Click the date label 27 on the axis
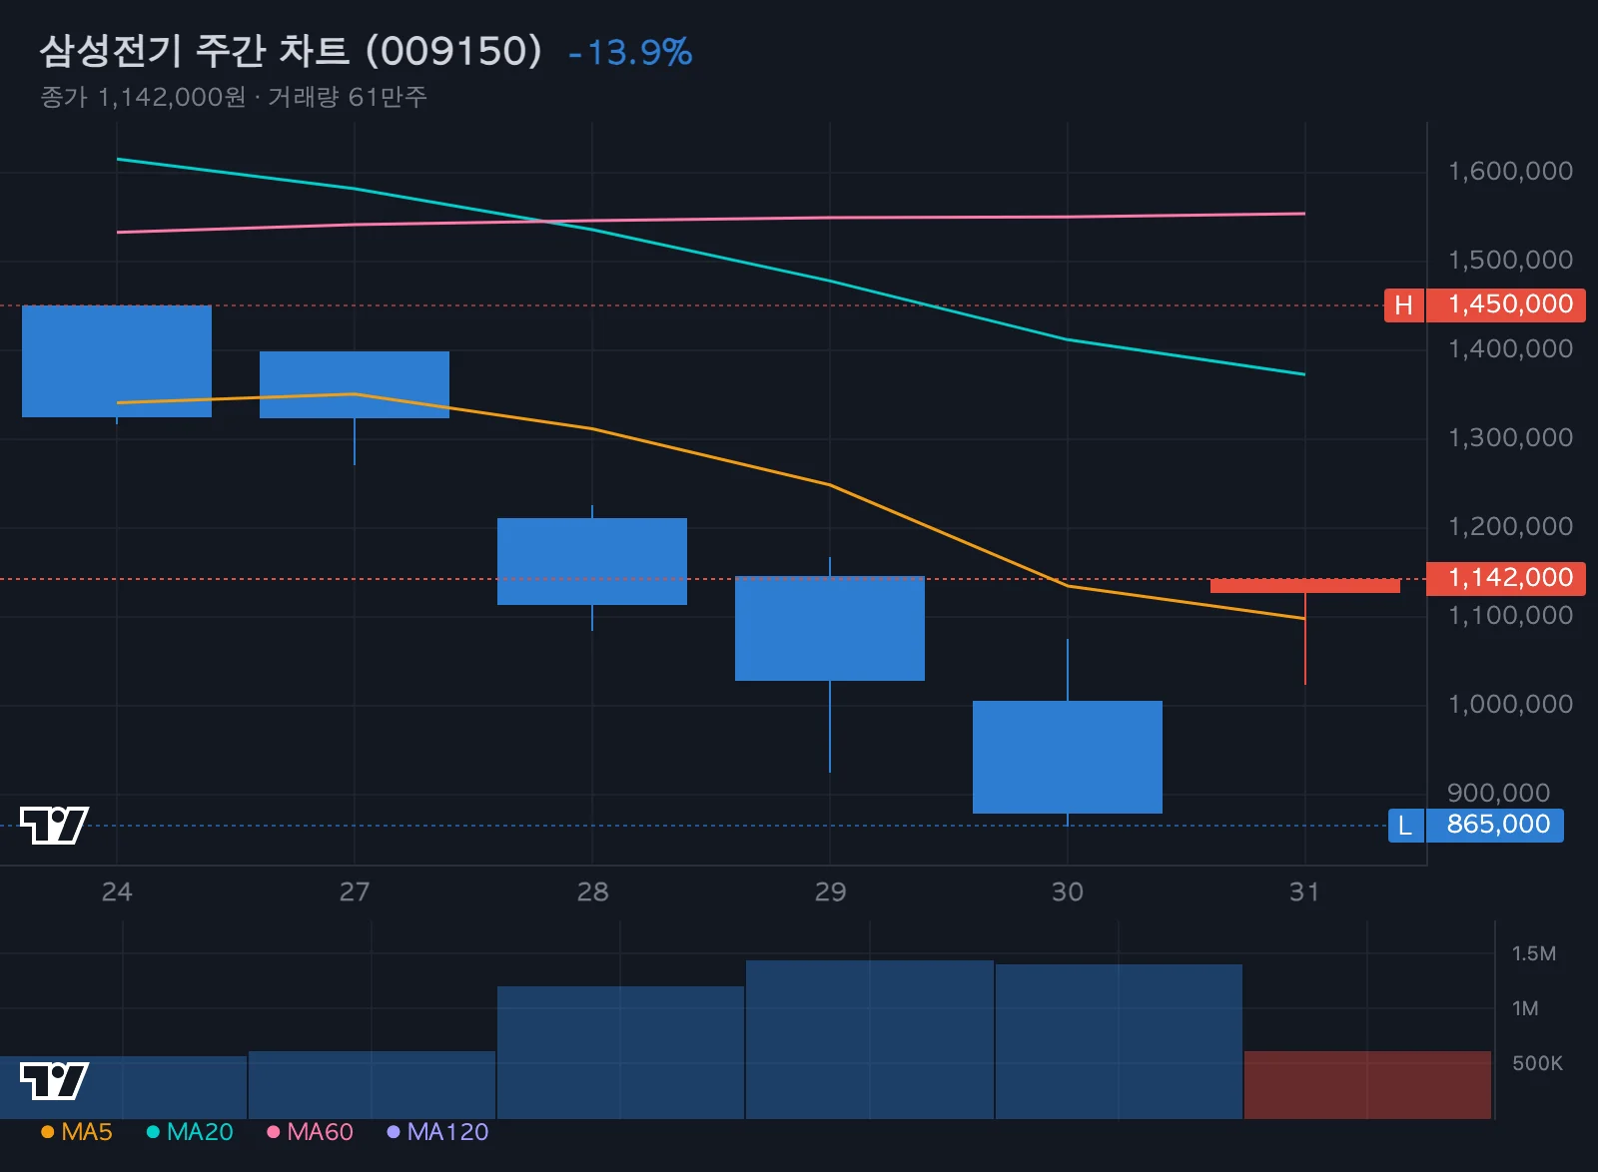Screen dimensions: 1598x1172 point(355,891)
